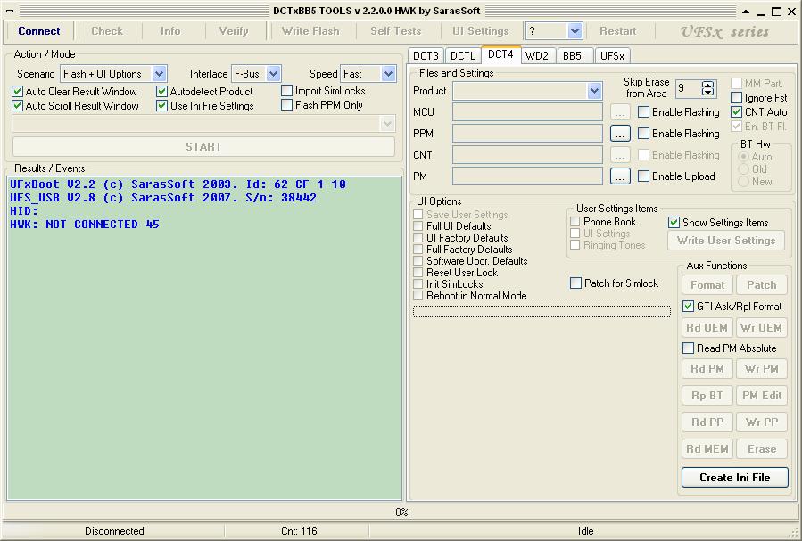Expand the Interface F-Bus dropdown
The height and width of the screenshot is (541, 802).
coord(274,74)
